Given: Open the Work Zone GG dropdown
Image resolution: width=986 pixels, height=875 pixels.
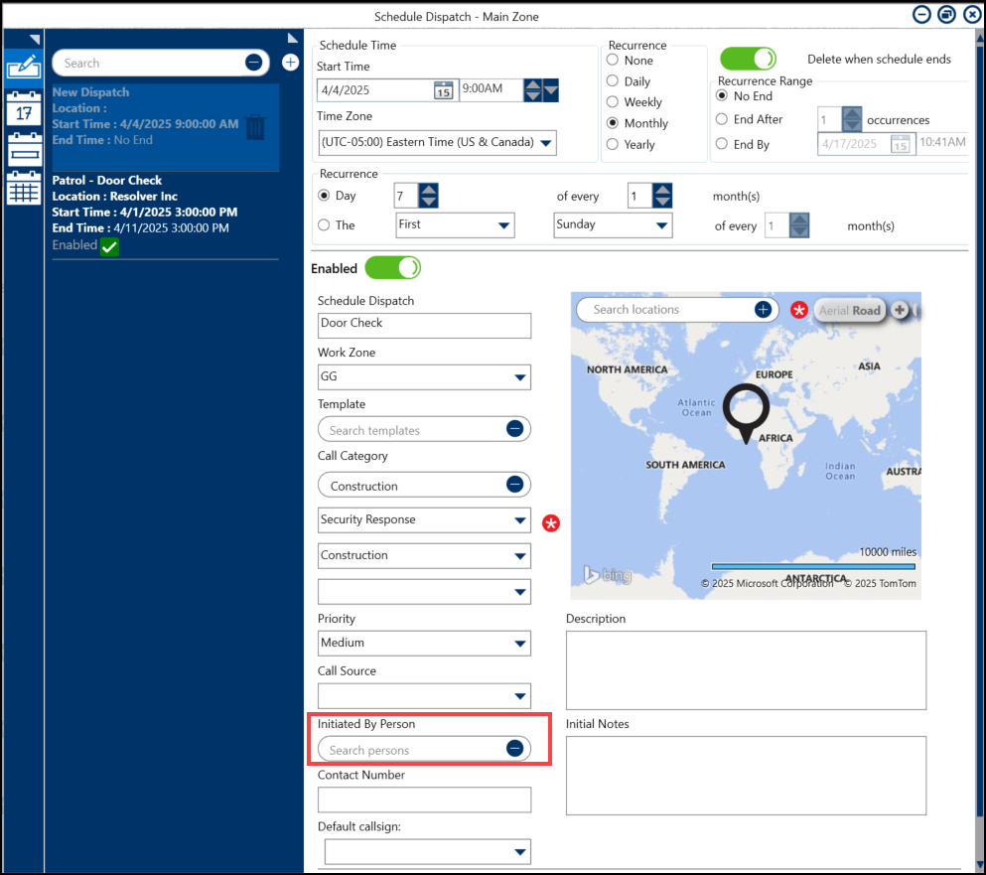Looking at the screenshot, I should (519, 377).
